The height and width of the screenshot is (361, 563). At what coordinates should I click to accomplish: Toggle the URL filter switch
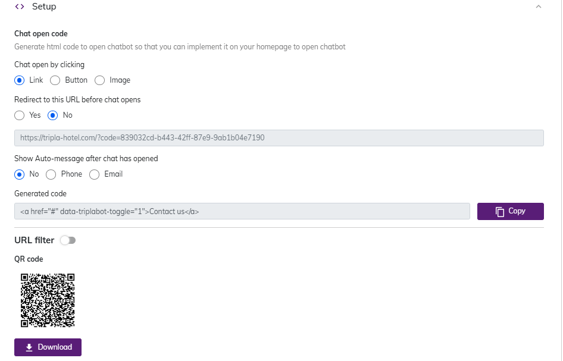(x=68, y=240)
